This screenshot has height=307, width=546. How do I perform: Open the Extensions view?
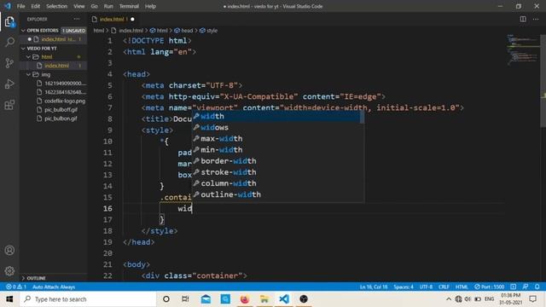pyautogui.click(x=9, y=105)
